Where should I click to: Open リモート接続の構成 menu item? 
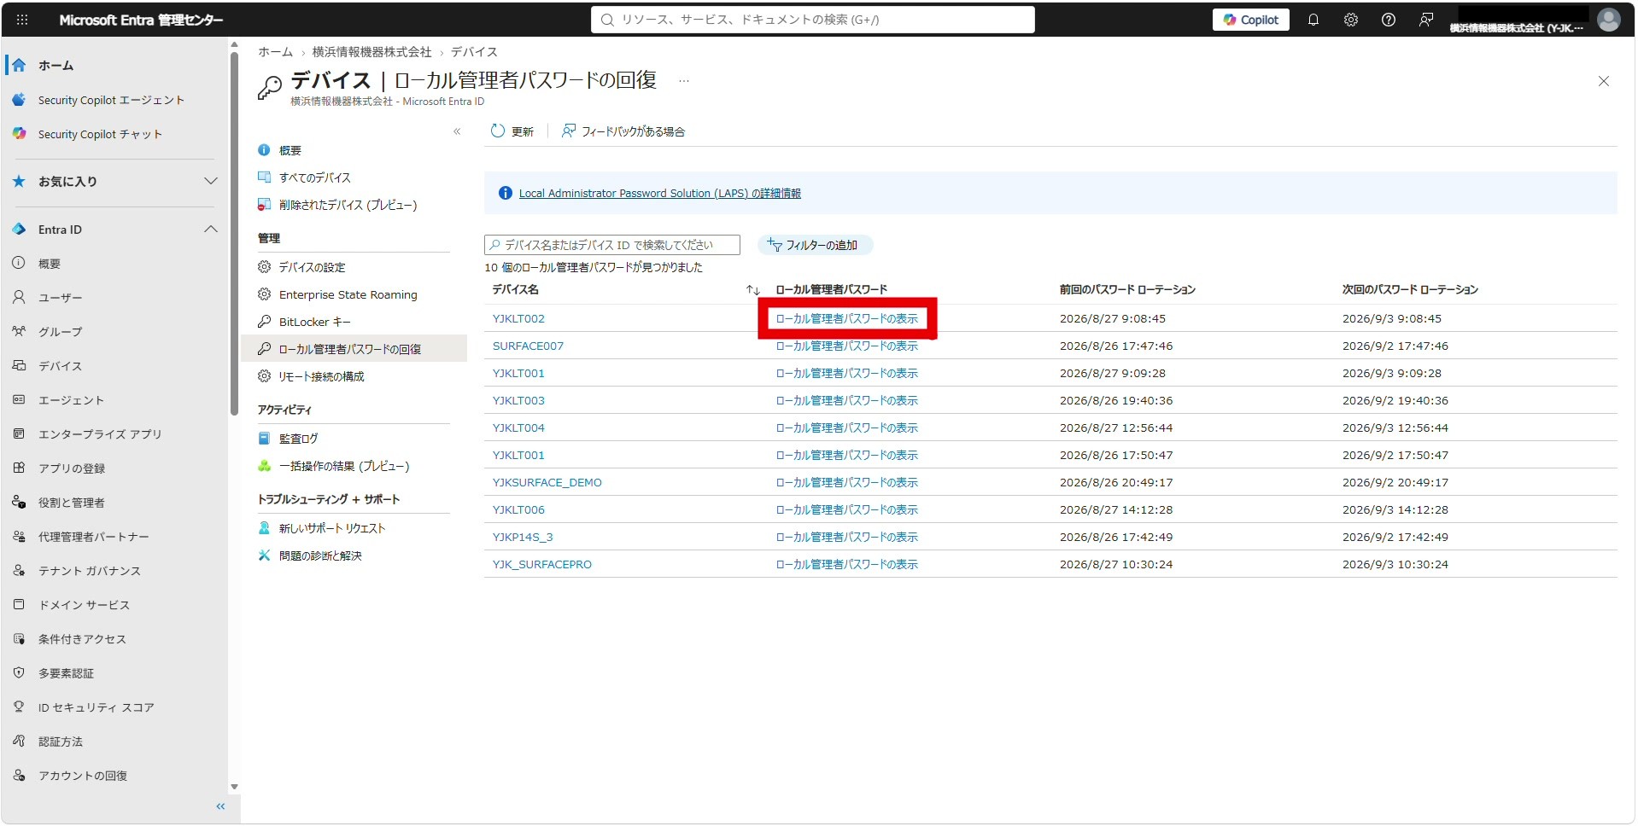(321, 376)
